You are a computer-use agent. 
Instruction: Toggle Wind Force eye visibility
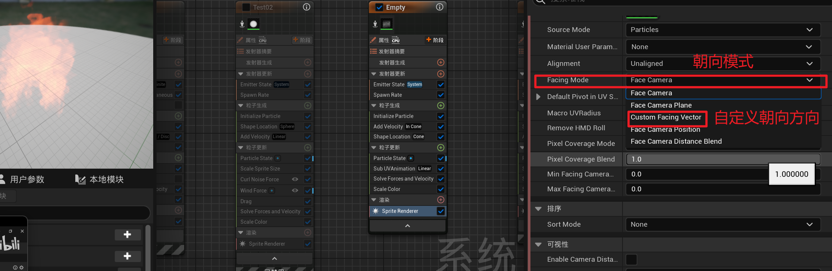tap(295, 190)
